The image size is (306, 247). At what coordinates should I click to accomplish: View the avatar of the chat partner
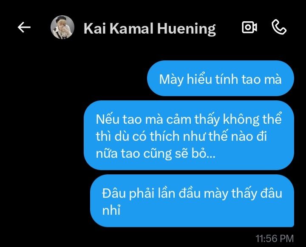pyautogui.click(x=62, y=27)
